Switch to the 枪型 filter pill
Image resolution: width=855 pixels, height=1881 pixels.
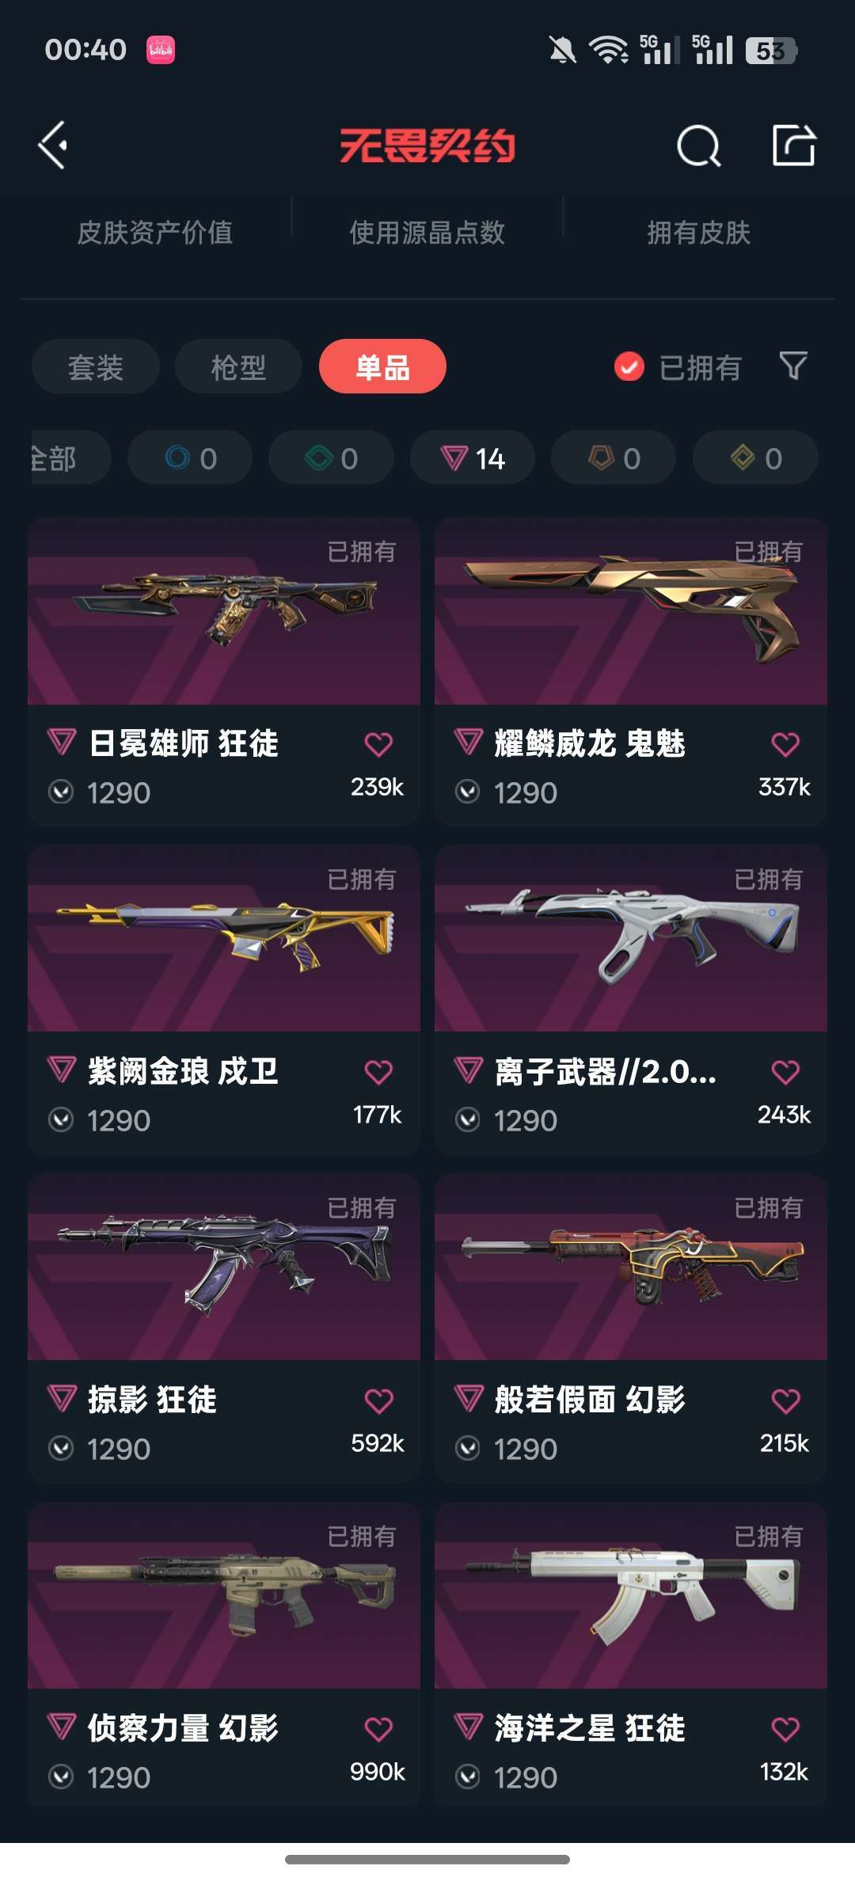[x=238, y=367]
